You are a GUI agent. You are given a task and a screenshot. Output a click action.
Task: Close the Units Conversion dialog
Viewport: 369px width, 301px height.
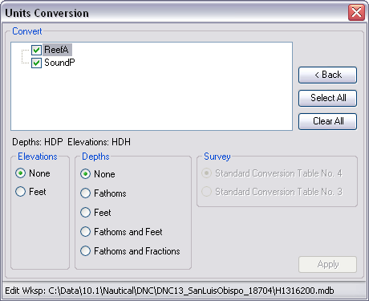tap(356, 12)
